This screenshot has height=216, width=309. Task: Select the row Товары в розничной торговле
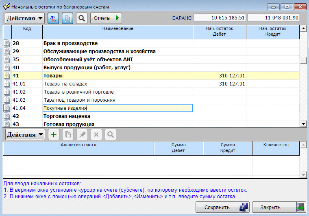pos(151,92)
